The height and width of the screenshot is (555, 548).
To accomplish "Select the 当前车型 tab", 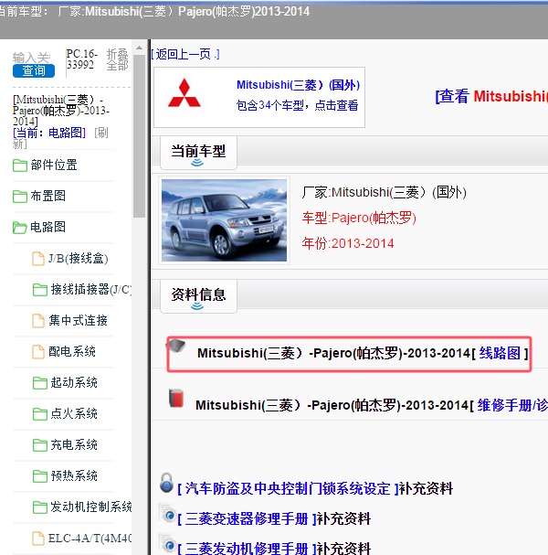I will [x=198, y=153].
